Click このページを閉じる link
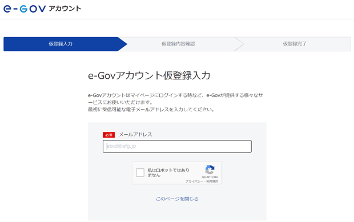This screenshot has width=354, height=222. pyautogui.click(x=177, y=199)
